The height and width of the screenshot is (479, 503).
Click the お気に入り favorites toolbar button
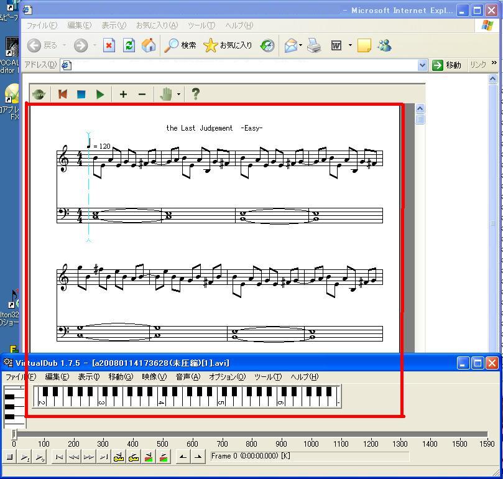228,45
